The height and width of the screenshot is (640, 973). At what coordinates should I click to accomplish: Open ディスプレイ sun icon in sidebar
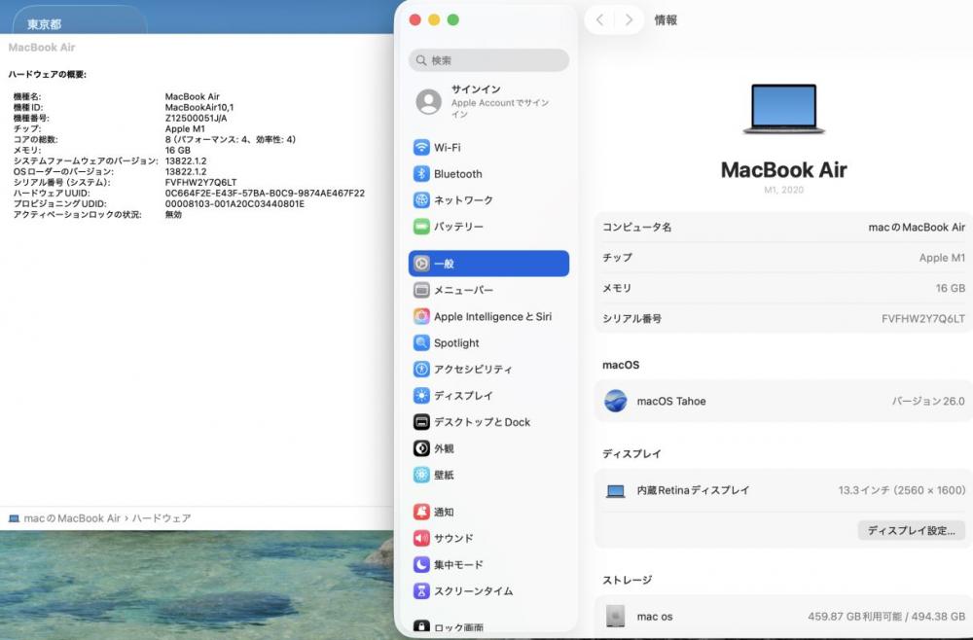pos(421,395)
